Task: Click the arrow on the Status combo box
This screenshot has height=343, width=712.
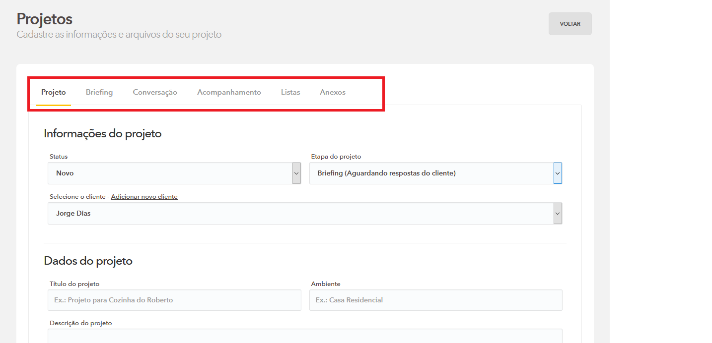Action: (x=296, y=173)
